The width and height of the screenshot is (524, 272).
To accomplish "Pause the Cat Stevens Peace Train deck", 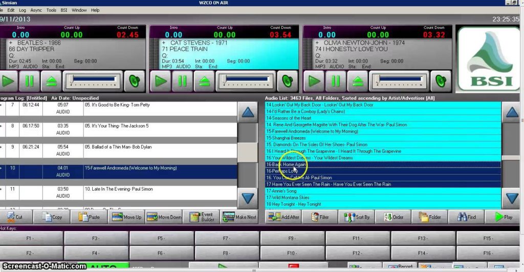I will pos(182,81).
